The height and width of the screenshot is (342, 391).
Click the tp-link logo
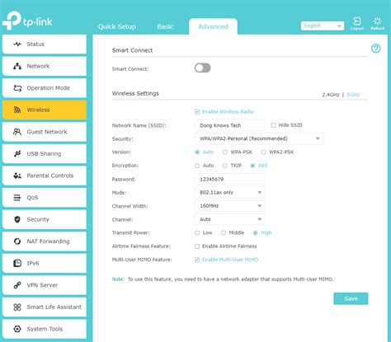pyautogui.click(x=27, y=21)
